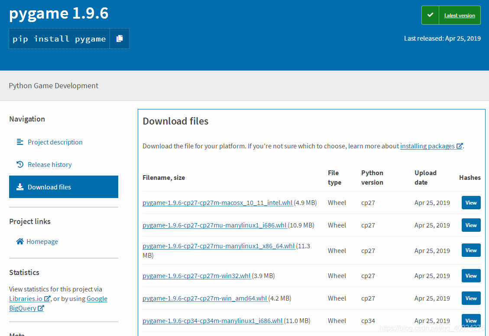Click the Download files arrow icon
Viewport: 489px width, 336px height.
click(20, 187)
